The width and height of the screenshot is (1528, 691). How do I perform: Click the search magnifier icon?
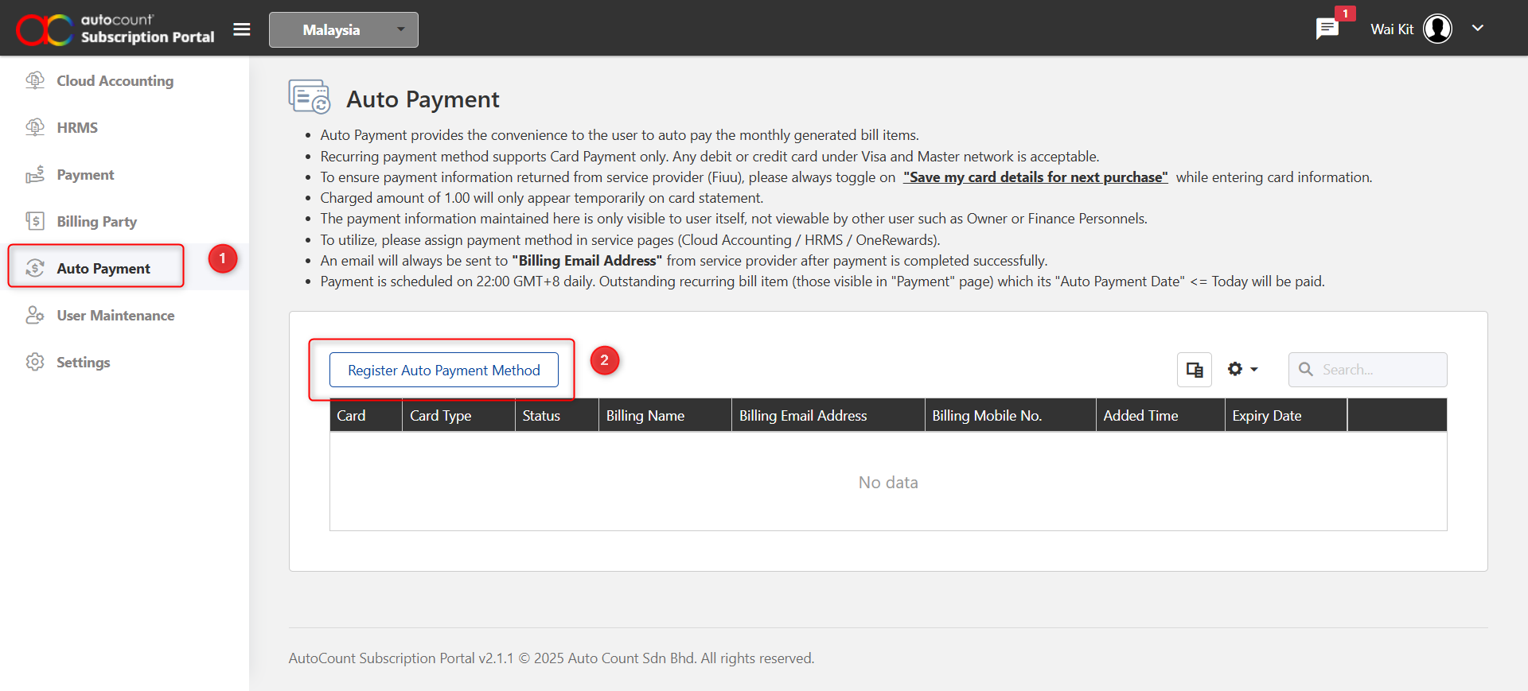coord(1306,370)
